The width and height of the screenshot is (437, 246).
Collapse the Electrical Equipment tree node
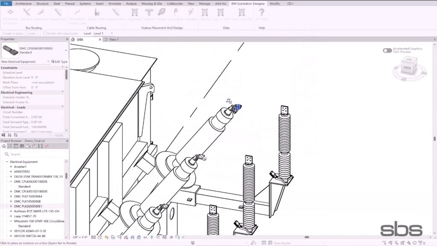[7, 162]
